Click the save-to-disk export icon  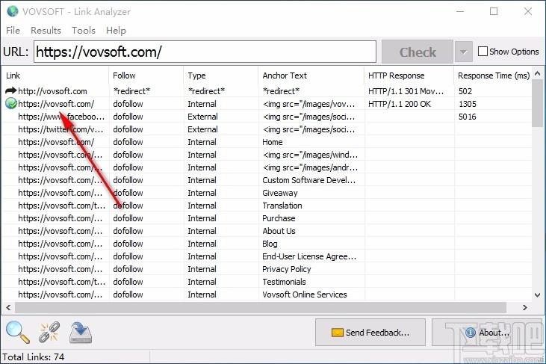tap(81, 333)
